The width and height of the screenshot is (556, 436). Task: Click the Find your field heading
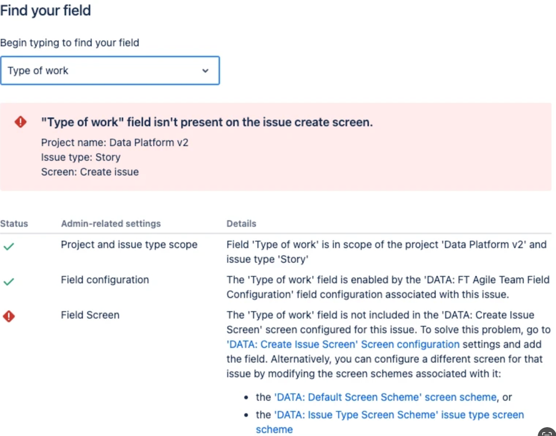pyautogui.click(x=46, y=10)
